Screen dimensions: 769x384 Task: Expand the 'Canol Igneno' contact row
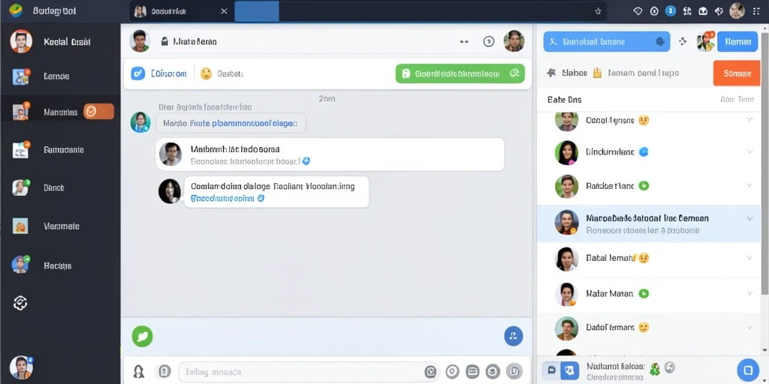click(x=749, y=119)
